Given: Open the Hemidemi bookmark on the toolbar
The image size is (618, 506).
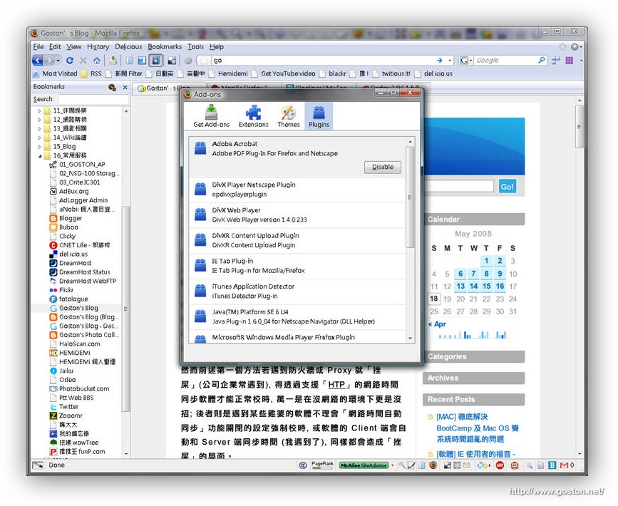Looking at the screenshot, I should click(229, 73).
